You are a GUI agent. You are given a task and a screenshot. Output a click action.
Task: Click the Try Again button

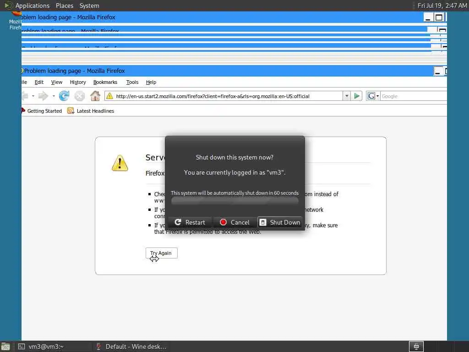162,253
